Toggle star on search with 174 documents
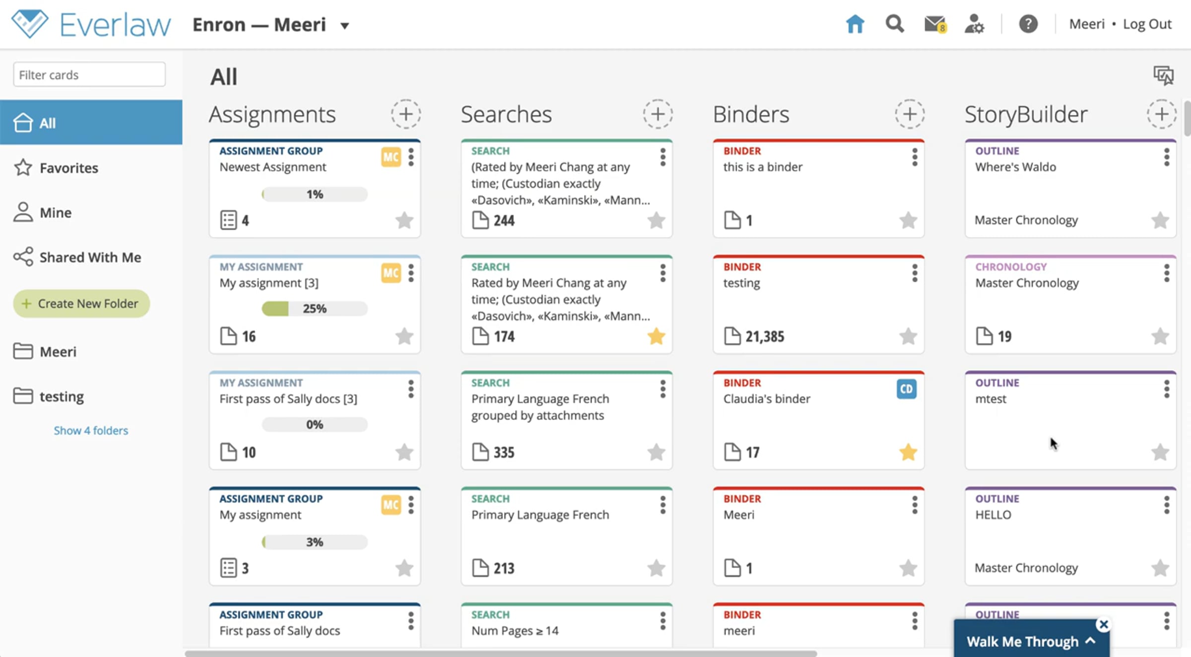 656,336
